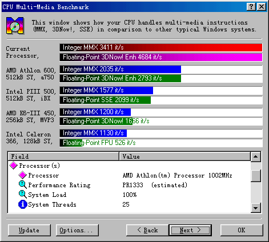Image resolution: width=269 pixels, height=242 pixels.
Task: Click the Floating-Point FPU 526 it/s bar
Action: [x=71, y=143]
